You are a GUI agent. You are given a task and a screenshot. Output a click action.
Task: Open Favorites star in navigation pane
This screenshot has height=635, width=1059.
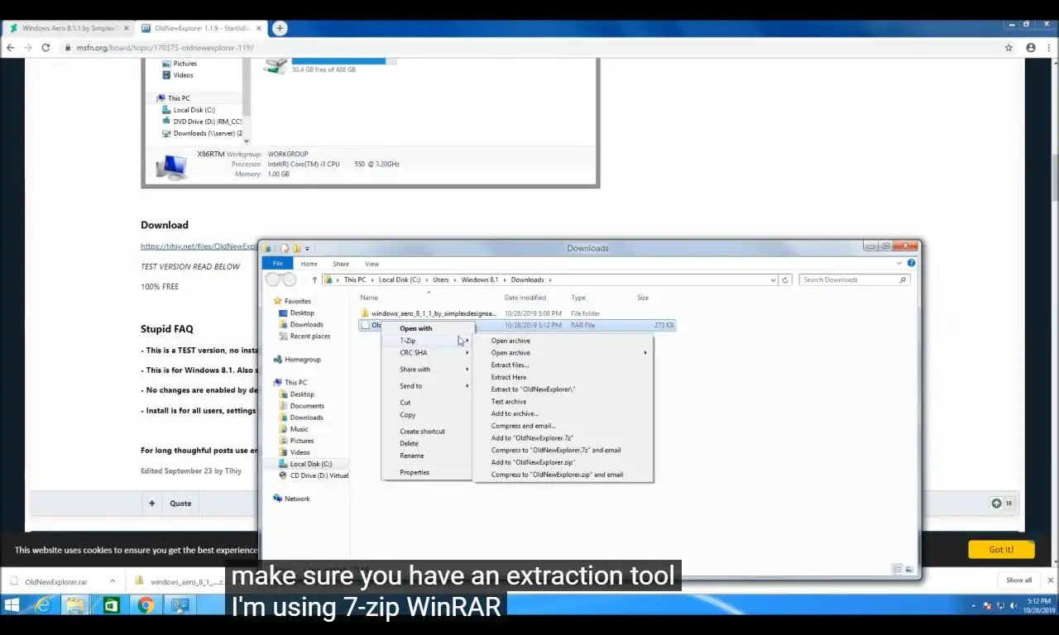(278, 301)
